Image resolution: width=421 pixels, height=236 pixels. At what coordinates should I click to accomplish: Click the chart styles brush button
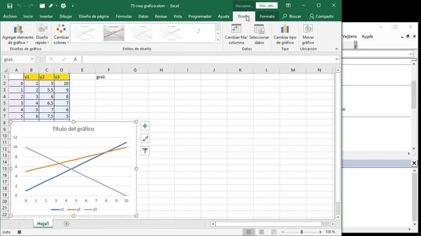pos(145,138)
